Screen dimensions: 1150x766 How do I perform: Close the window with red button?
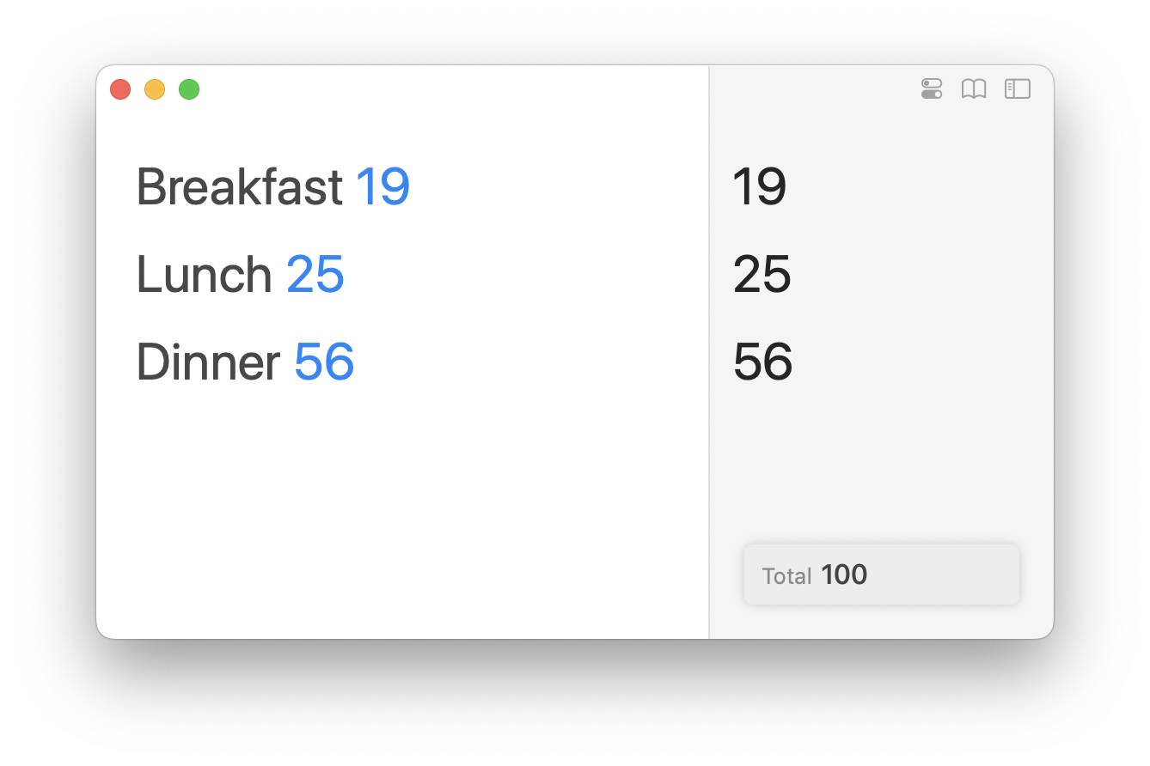click(x=120, y=89)
